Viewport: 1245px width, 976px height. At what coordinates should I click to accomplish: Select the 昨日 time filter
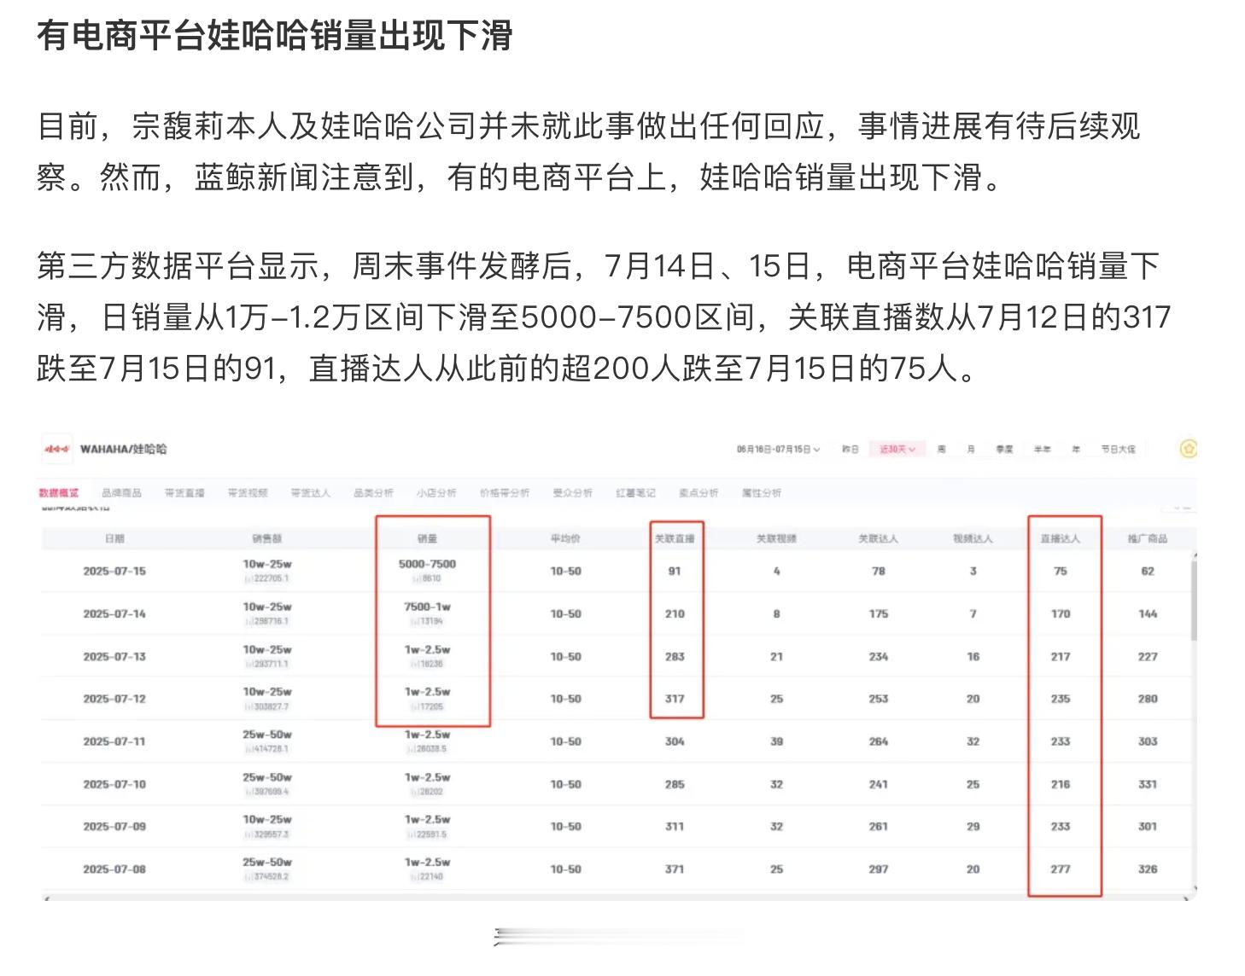850,449
